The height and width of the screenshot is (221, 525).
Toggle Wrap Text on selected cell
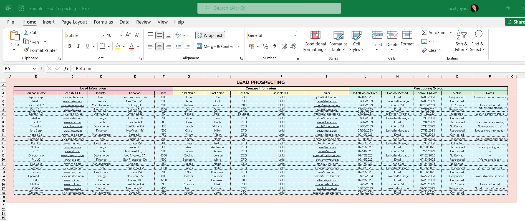point(210,35)
